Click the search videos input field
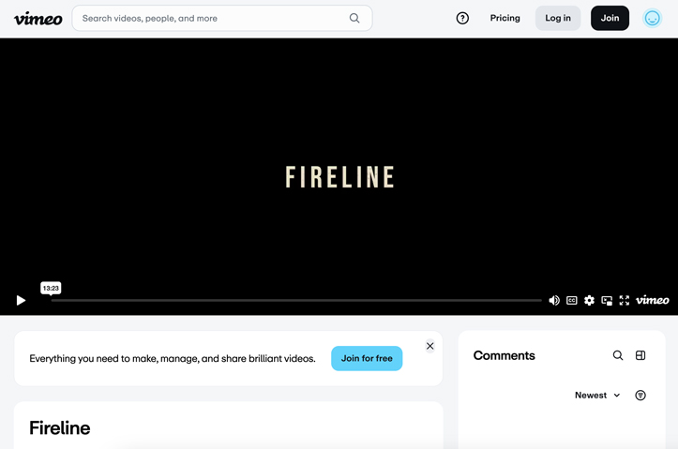Viewport: 678px width, 449px height. point(222,18)
